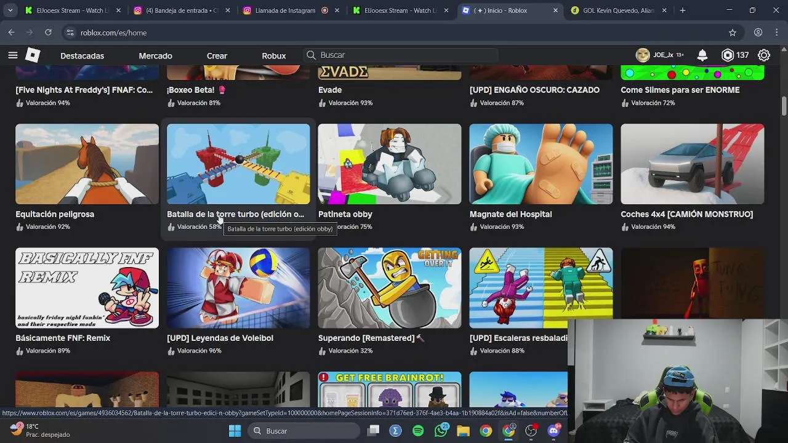Open the Mercado menu
Viewport: 788px width, 443px height.
click(x=155, y=55)
